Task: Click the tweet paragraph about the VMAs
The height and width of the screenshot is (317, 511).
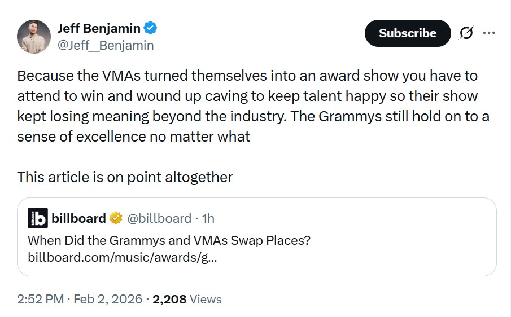Action: point(248,106)
